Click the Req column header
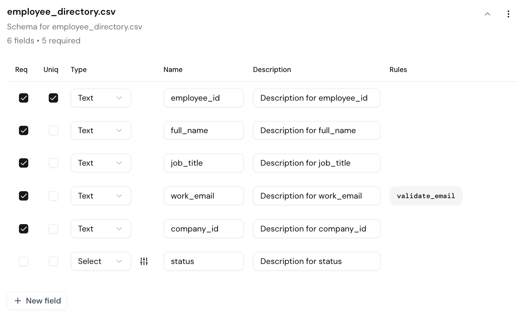The image size is (522, 317). 21,70
